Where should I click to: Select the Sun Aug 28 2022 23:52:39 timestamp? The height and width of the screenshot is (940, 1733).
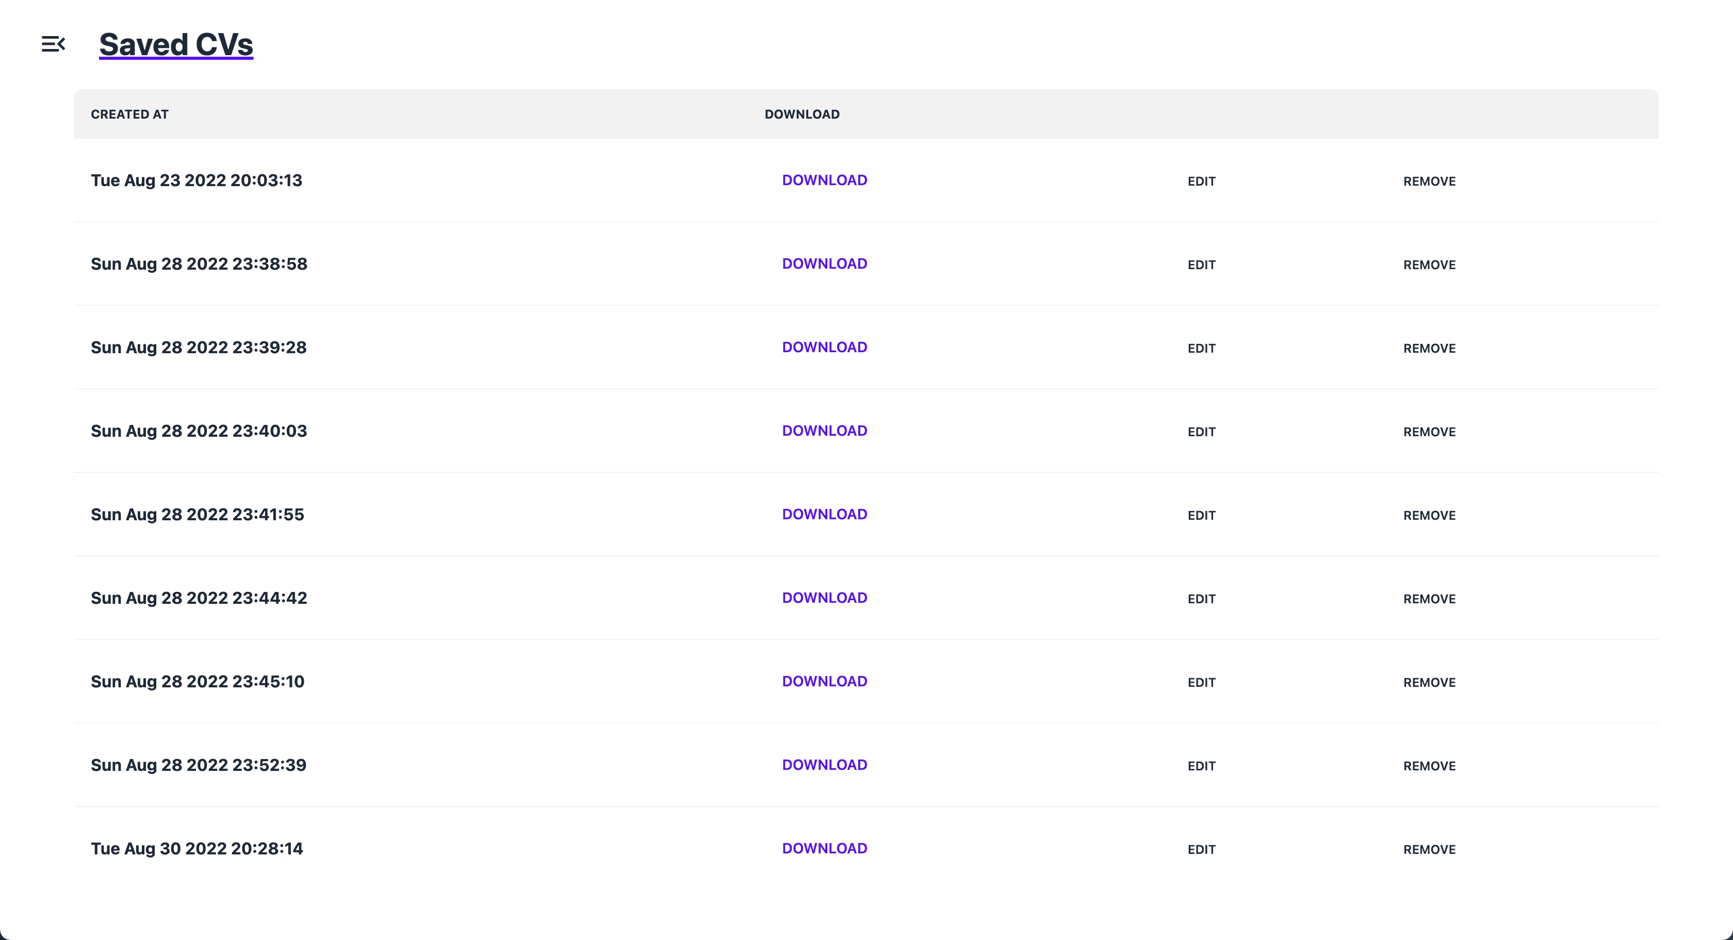point(199,765)
